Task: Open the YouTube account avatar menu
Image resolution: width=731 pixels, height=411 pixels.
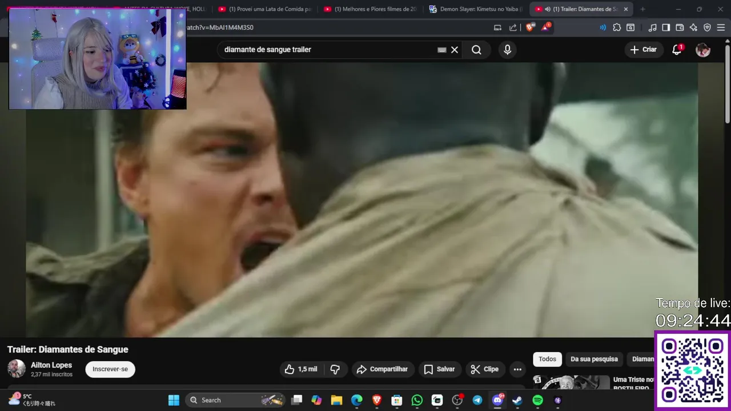Action: 703,50
